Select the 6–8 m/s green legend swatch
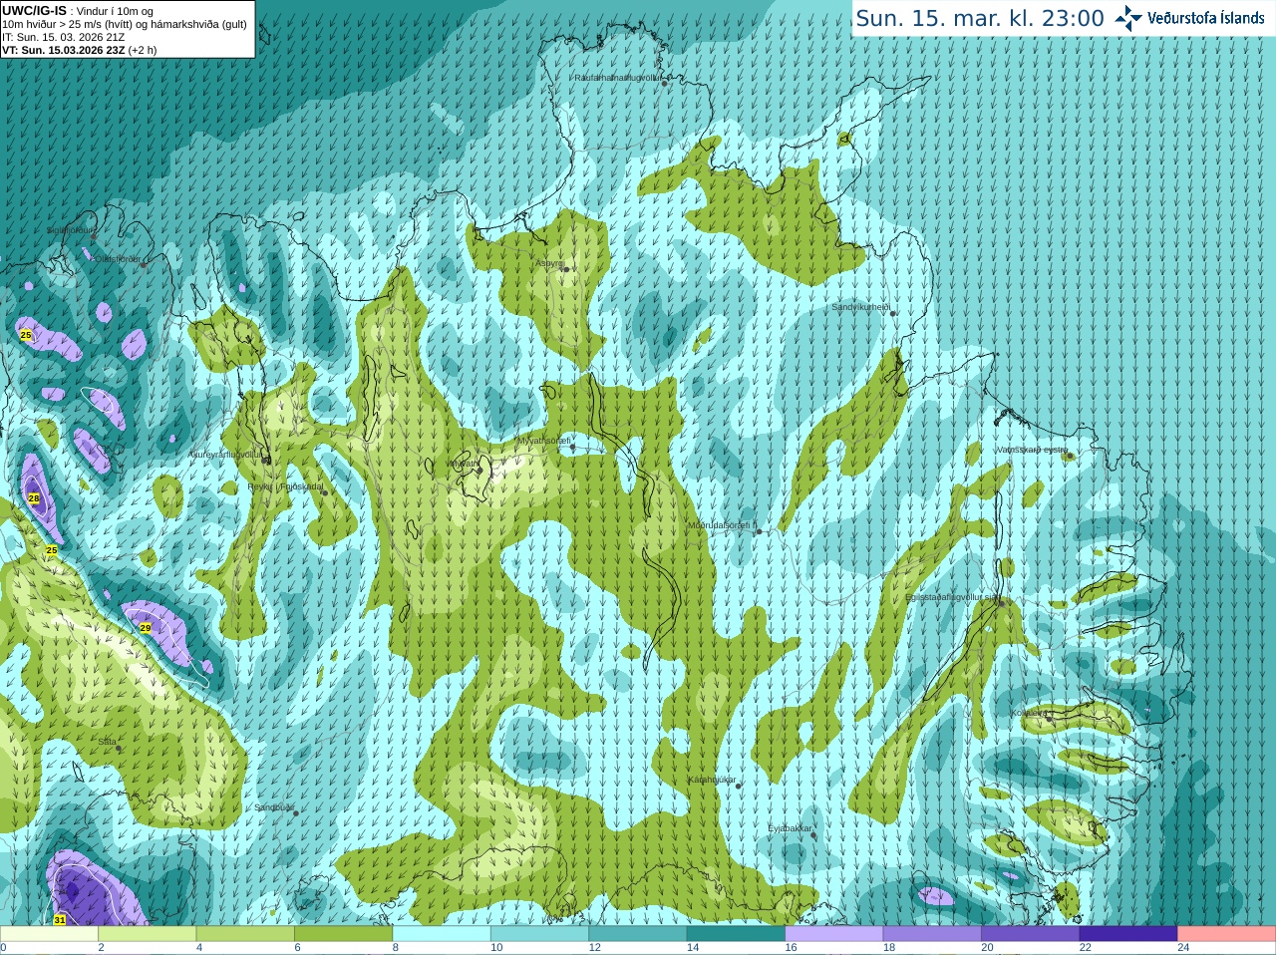 tap(343, 934)
